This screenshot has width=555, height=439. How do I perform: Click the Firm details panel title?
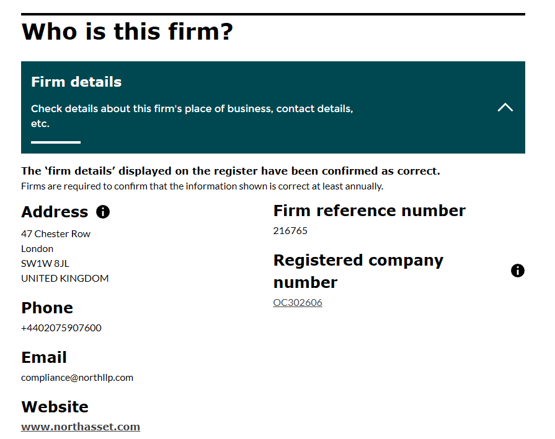pyautogui.click(x=76, y=82)
